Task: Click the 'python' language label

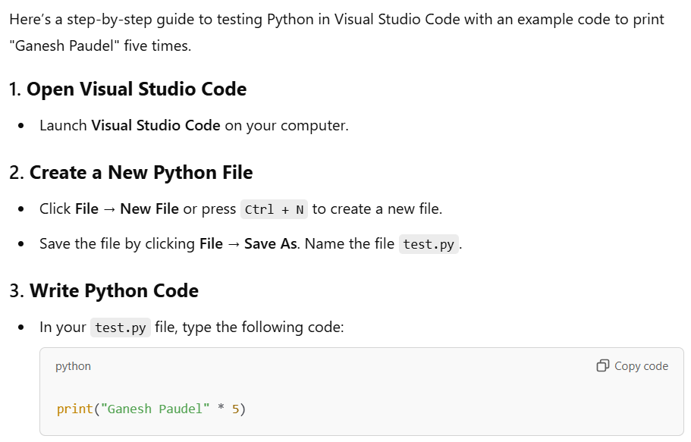Action: click(x=73, y=366)
